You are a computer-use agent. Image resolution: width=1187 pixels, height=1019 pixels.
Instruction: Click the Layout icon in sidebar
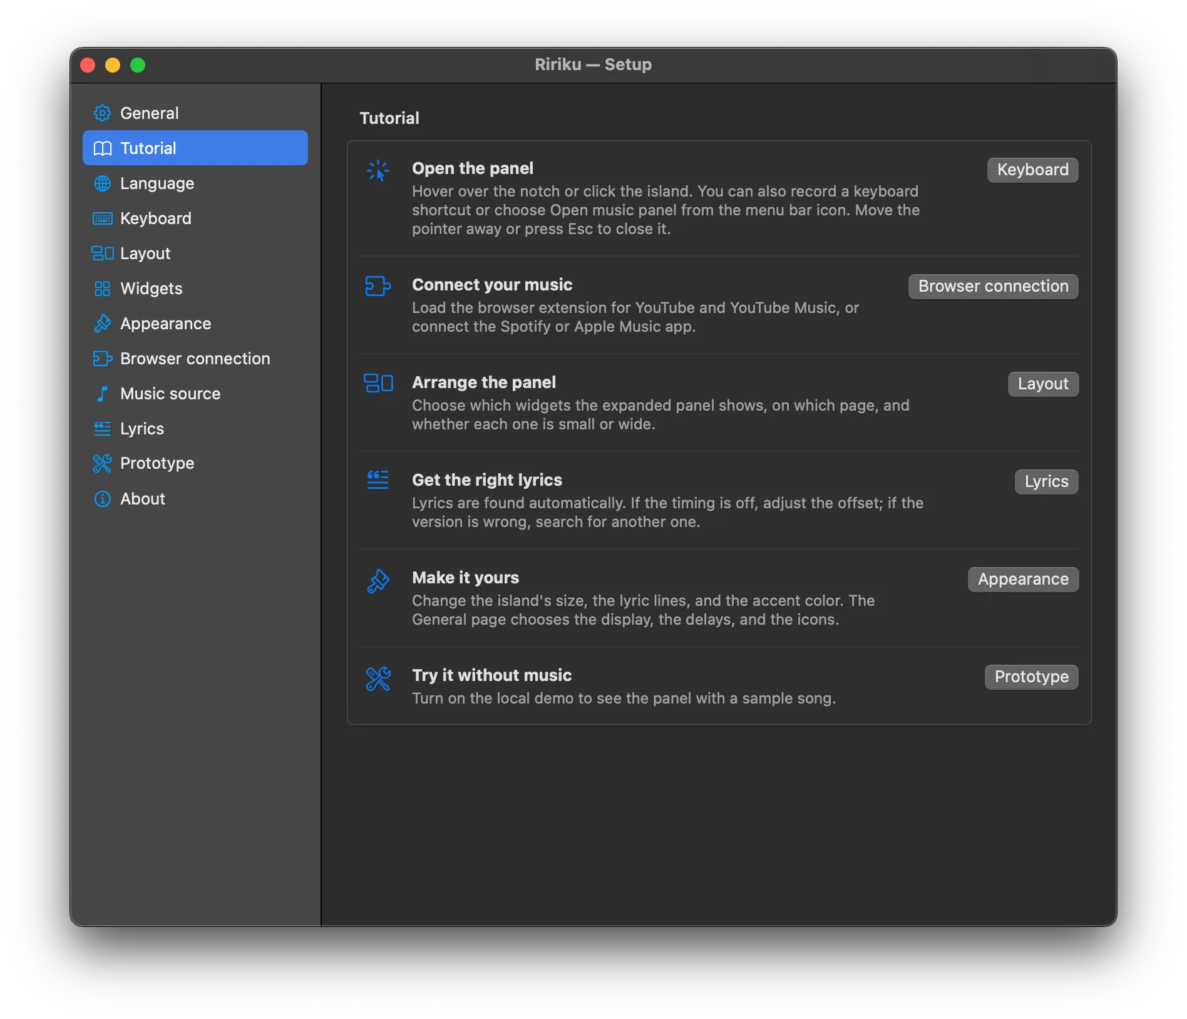[102, 253]
